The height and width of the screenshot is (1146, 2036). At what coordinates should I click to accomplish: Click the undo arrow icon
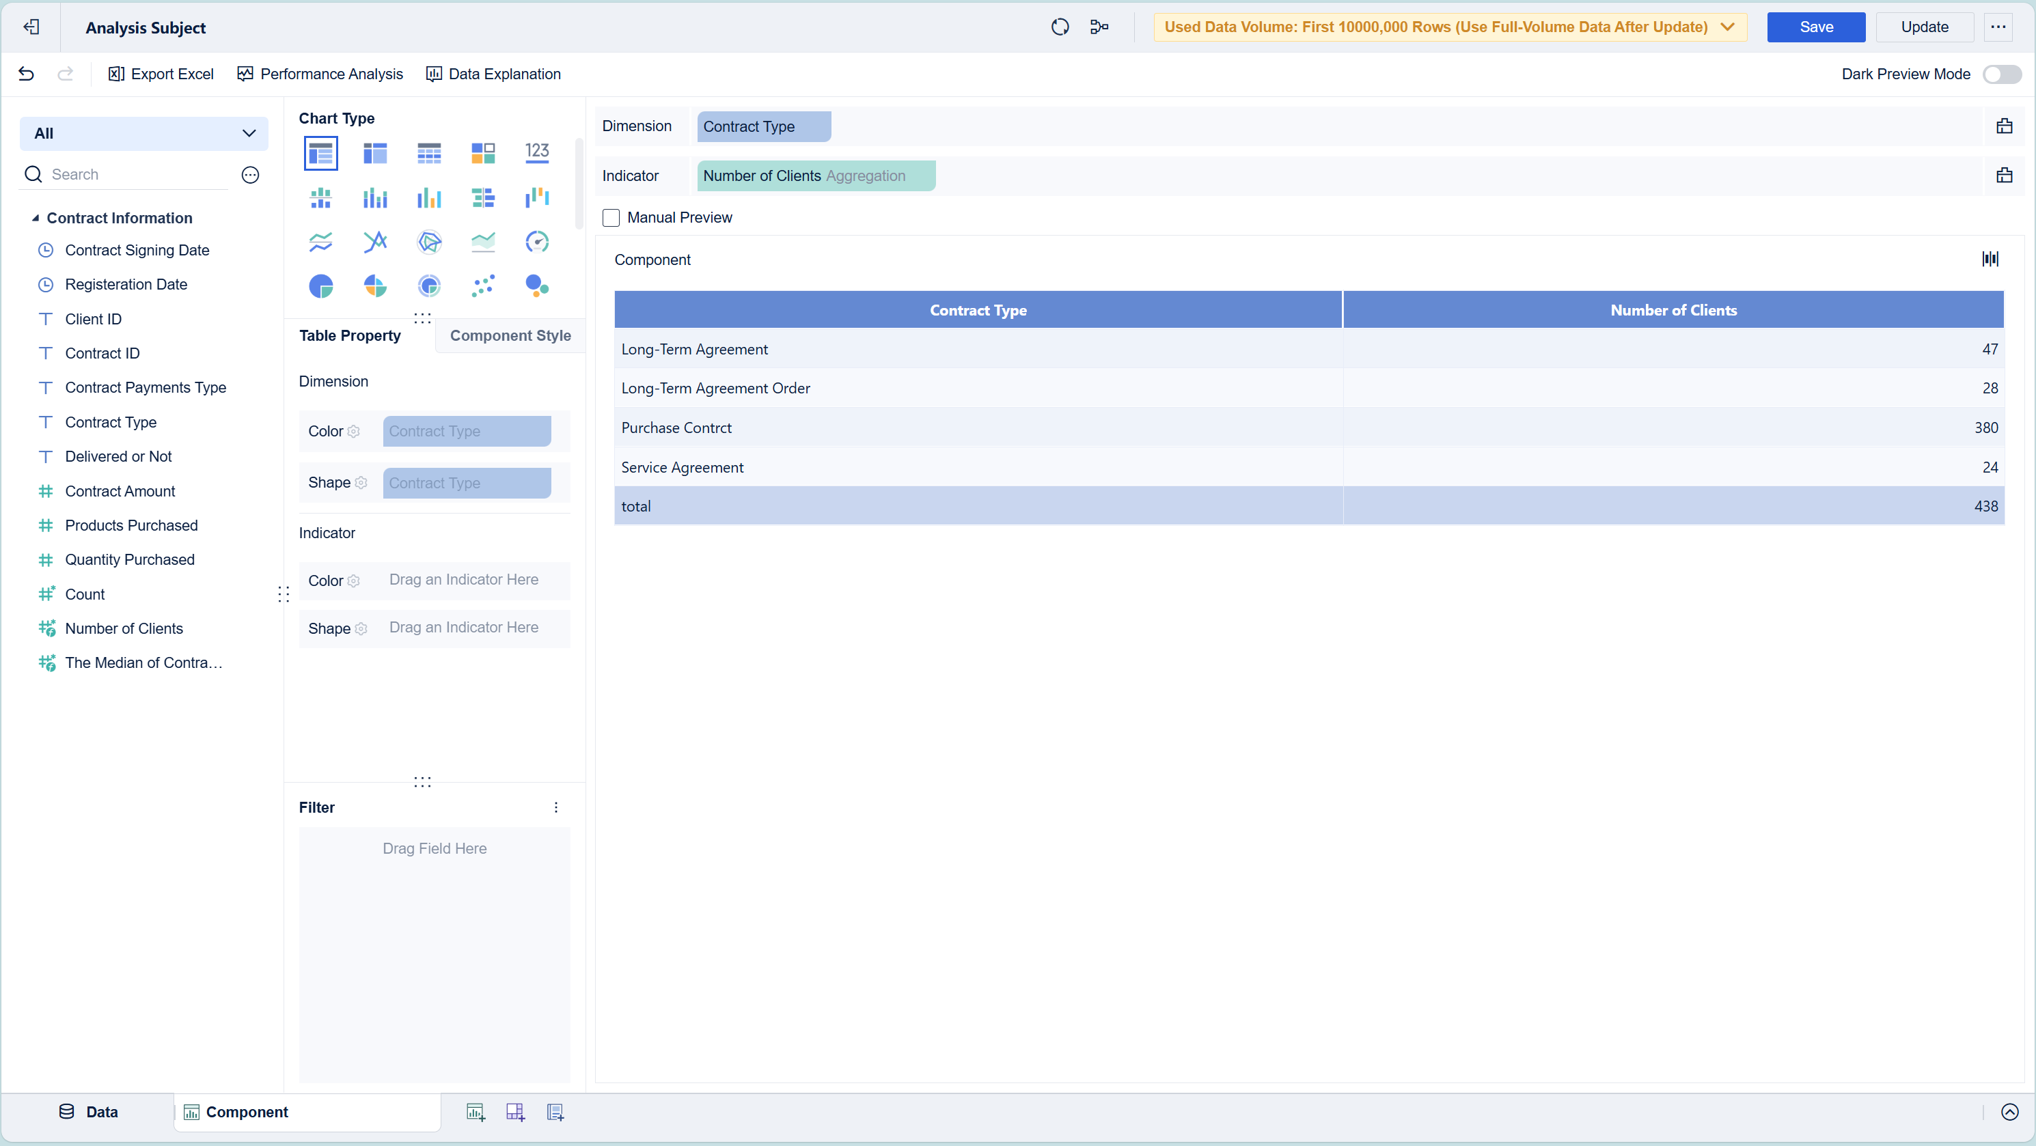tap(26, 74)
